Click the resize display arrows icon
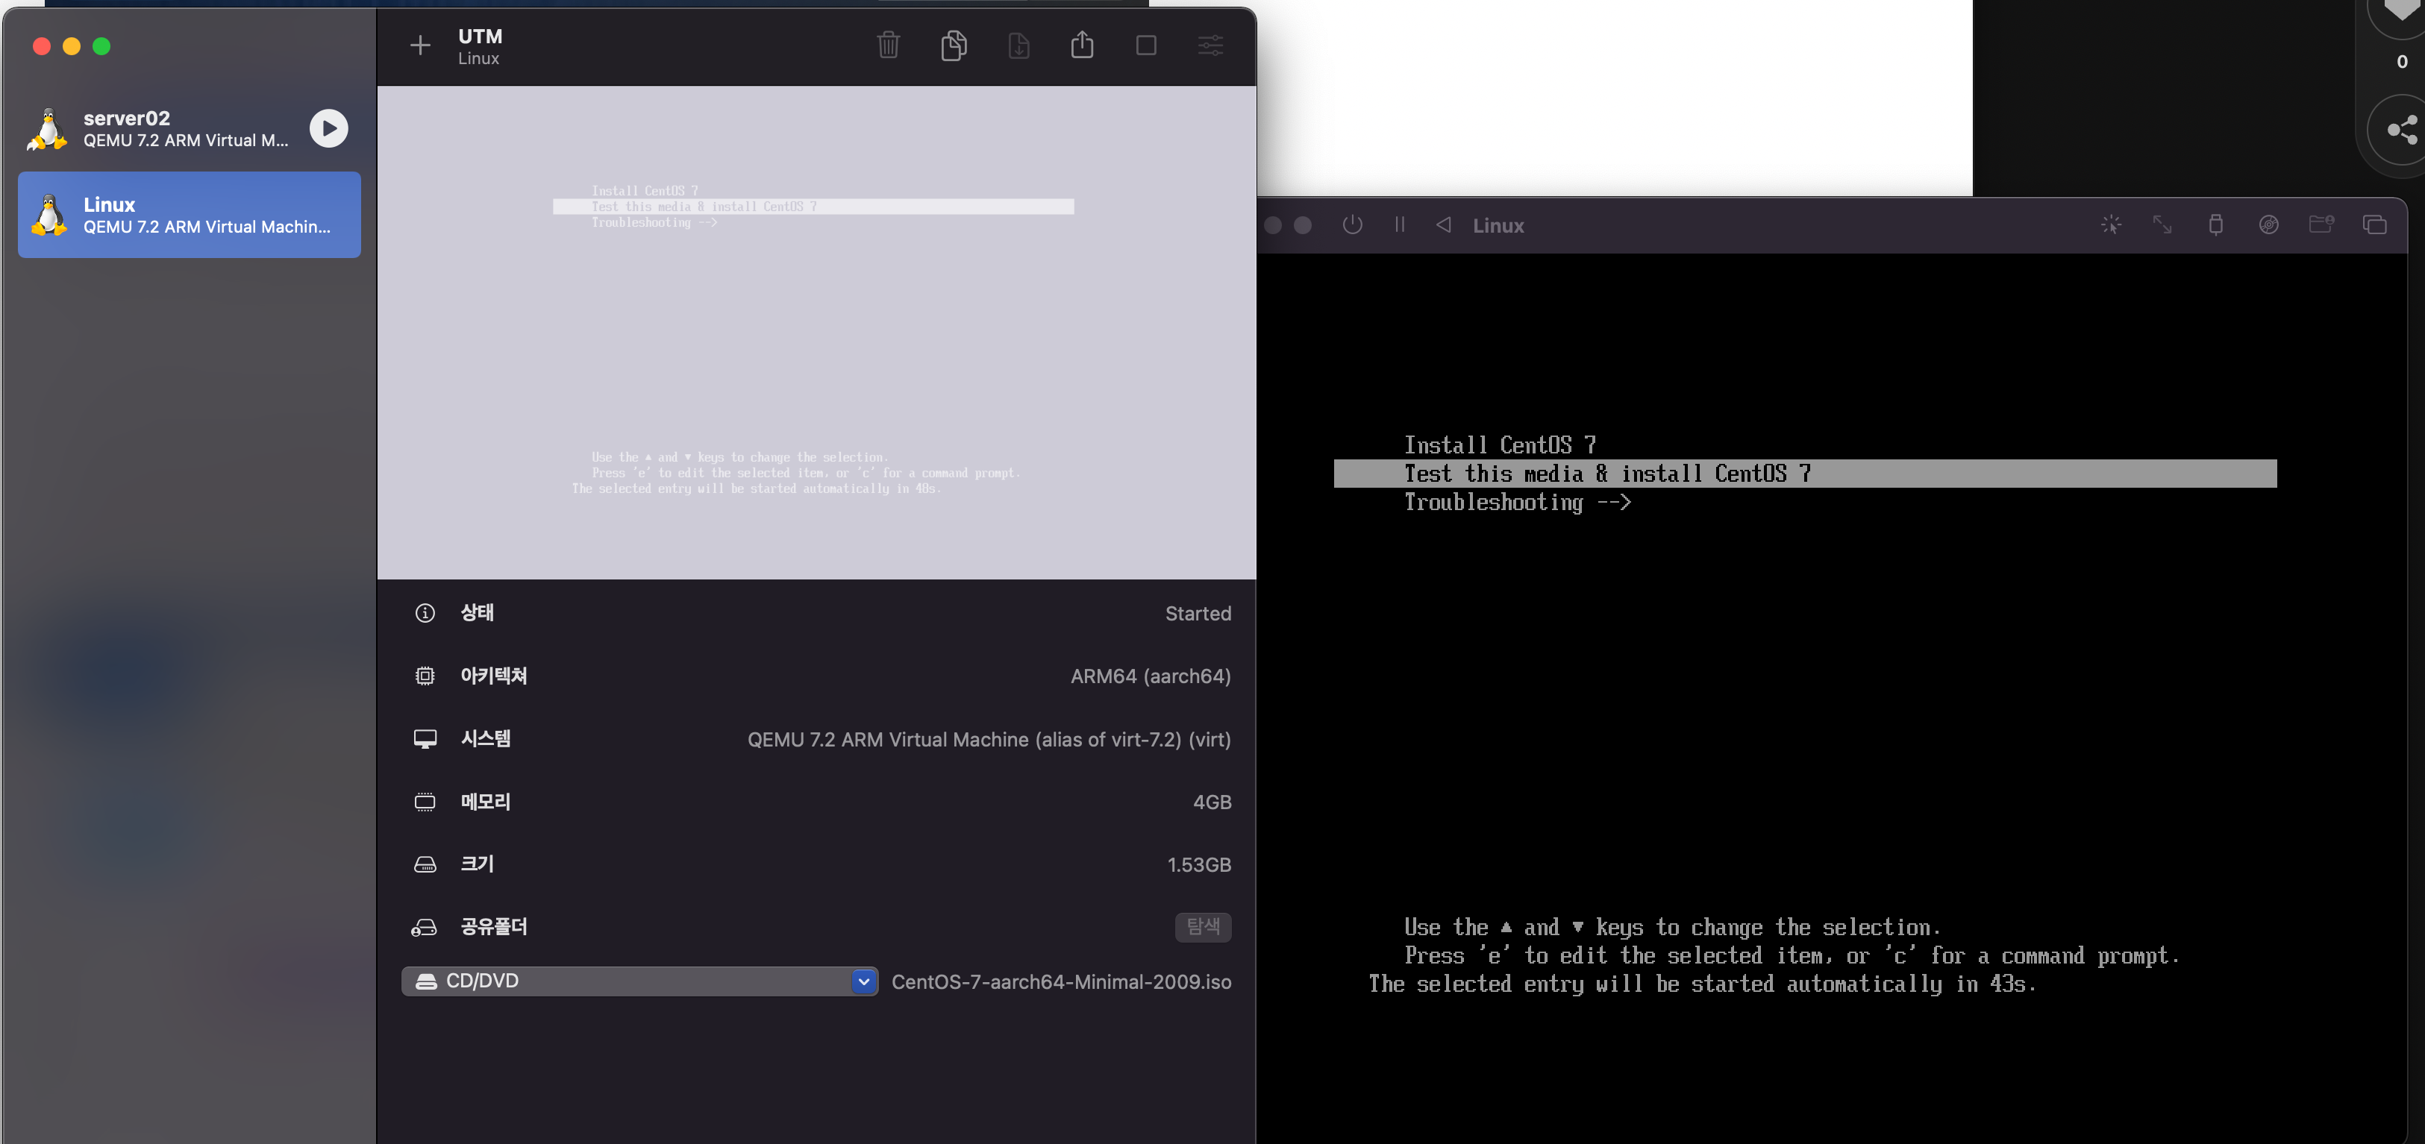The height and width of the screenshot is (1144, 2425). [x=2162, y=225]
